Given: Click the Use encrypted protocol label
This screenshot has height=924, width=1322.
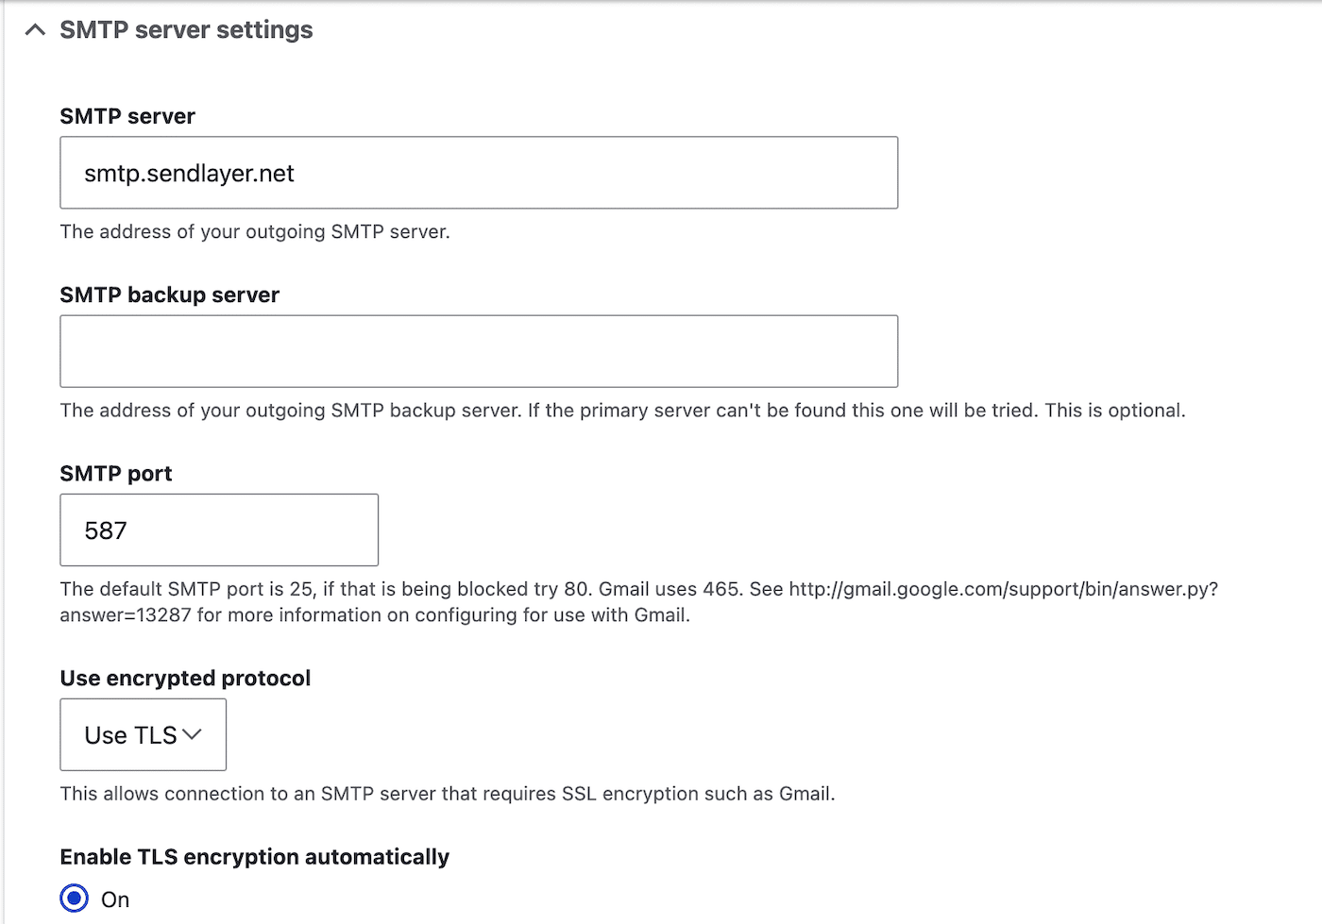Looking at the screenshot, I should coord(185,678).
